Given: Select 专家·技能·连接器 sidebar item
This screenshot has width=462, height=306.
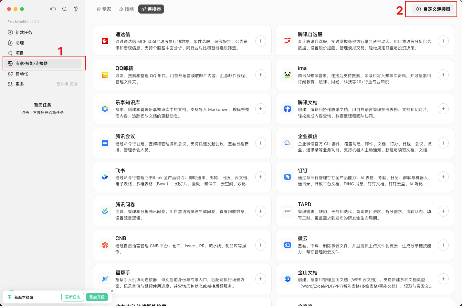Looking at the screenshot, I should (43, 63).
